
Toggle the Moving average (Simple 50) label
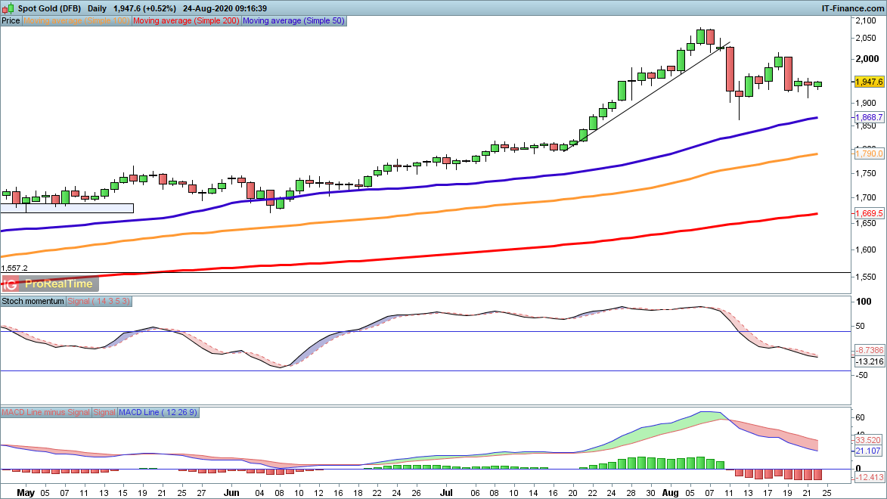coord(293,21)
